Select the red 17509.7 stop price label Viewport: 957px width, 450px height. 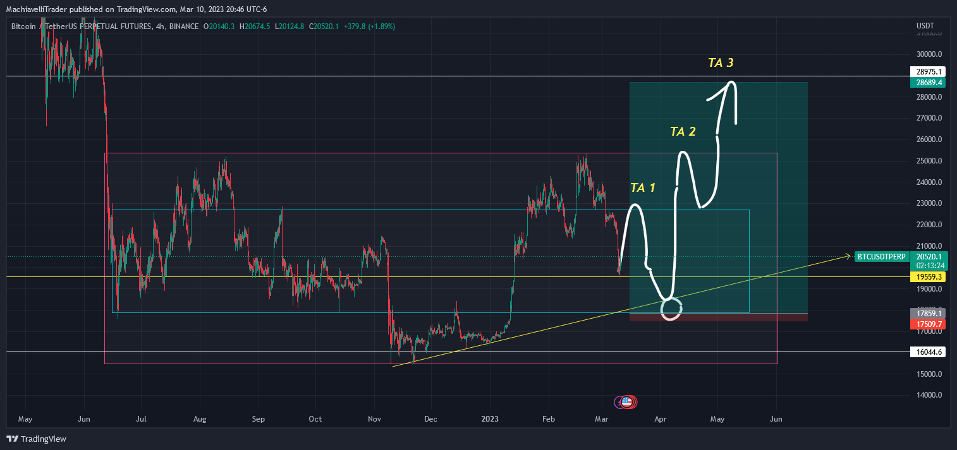928,324
